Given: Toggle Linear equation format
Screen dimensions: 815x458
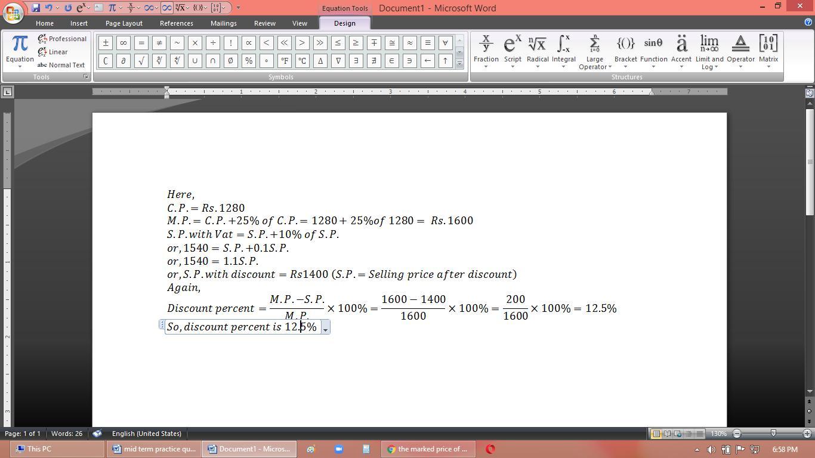Looking at the screenshot, I should (x=53, y=52).
